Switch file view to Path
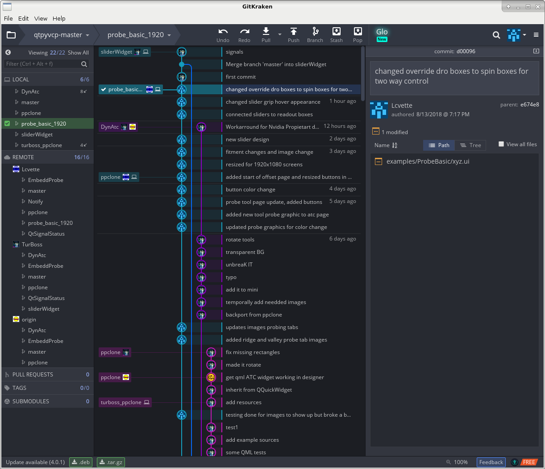545x469 pixels. [439, 145]
